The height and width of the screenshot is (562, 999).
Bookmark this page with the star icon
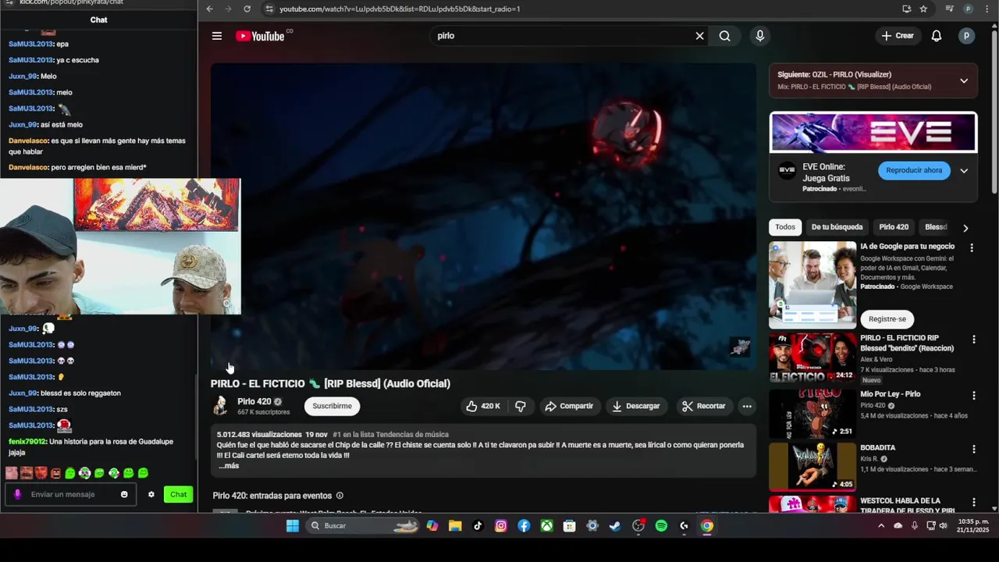(x=923, y=9)
